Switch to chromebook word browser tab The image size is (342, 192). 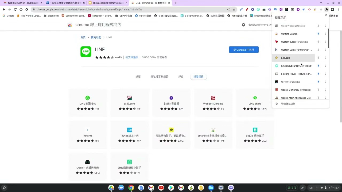(x=108, y=3)
